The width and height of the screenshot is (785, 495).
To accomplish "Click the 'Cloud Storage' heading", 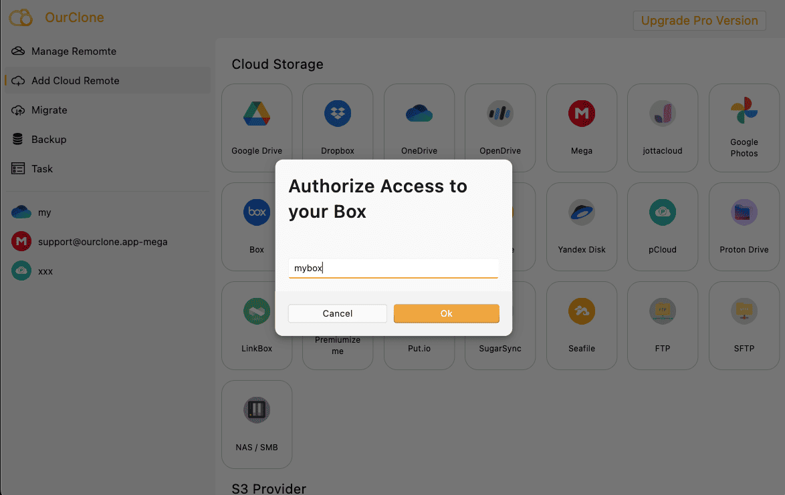I will click(277, 64).
